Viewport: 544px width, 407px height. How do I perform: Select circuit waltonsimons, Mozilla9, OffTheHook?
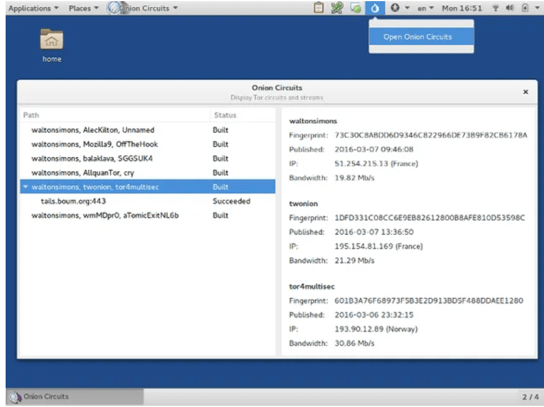(147, 144)
